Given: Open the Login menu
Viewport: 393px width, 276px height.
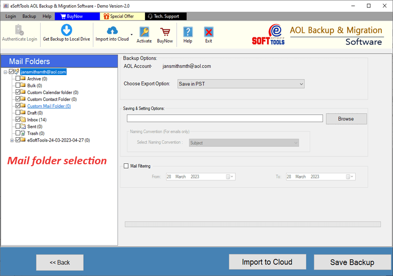Looking at the screenshot, I should 10,16.
